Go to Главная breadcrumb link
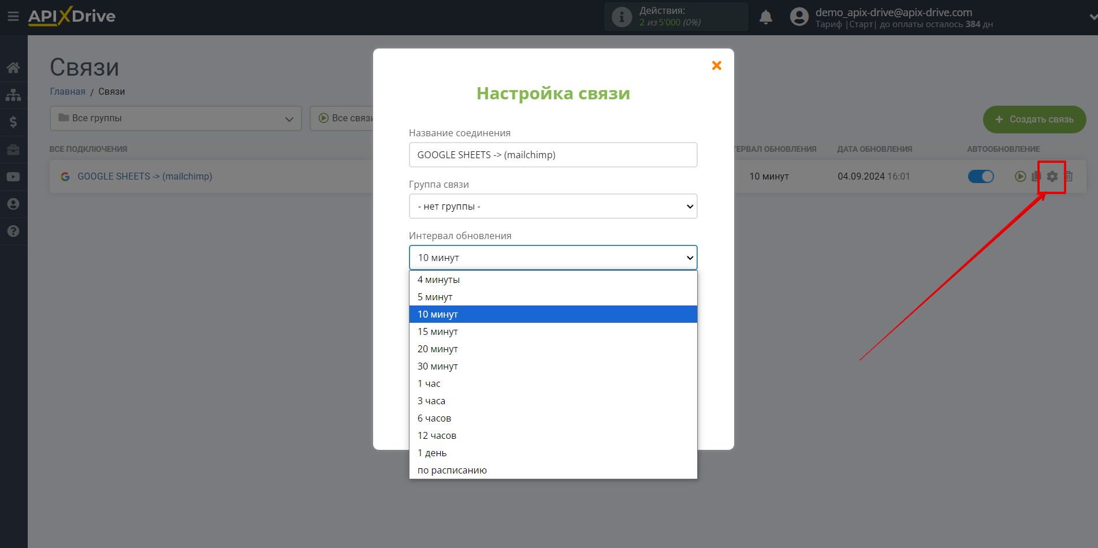Viewport: 1098px width, 548px height. coord(68,91)
